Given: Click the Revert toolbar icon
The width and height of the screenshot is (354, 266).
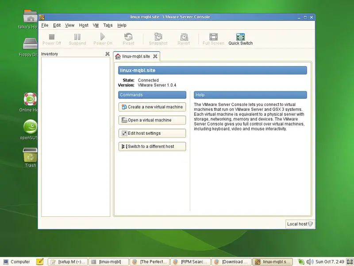Looking at the screenshot, I should (x=184, y=37).
